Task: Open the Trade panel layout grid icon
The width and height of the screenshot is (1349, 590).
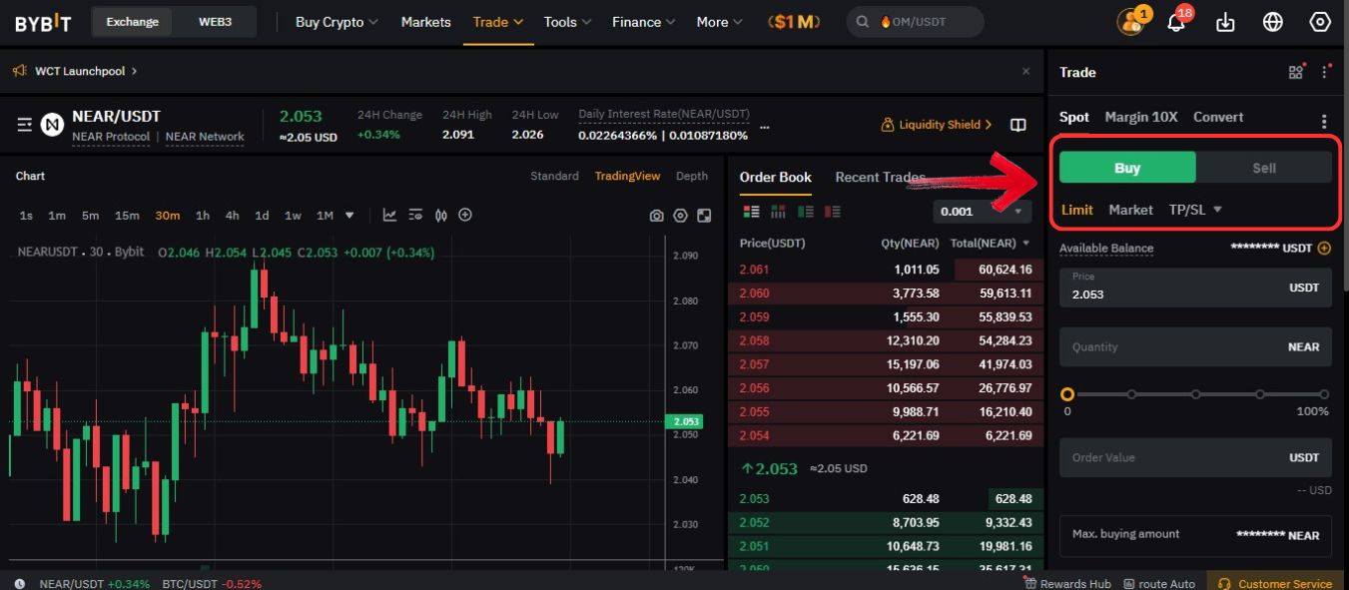Action: (1296, 72)
